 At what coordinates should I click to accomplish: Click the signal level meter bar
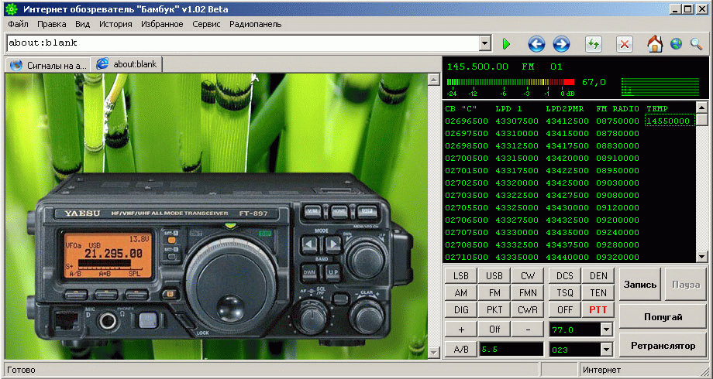click(x=511, y=82)
